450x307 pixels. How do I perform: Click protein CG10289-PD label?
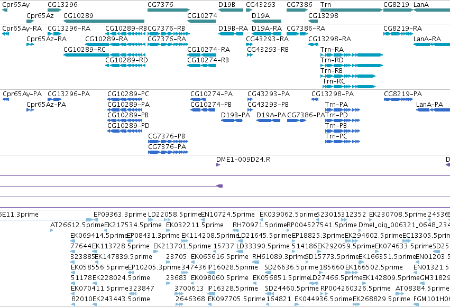click(x=128, y=126)
